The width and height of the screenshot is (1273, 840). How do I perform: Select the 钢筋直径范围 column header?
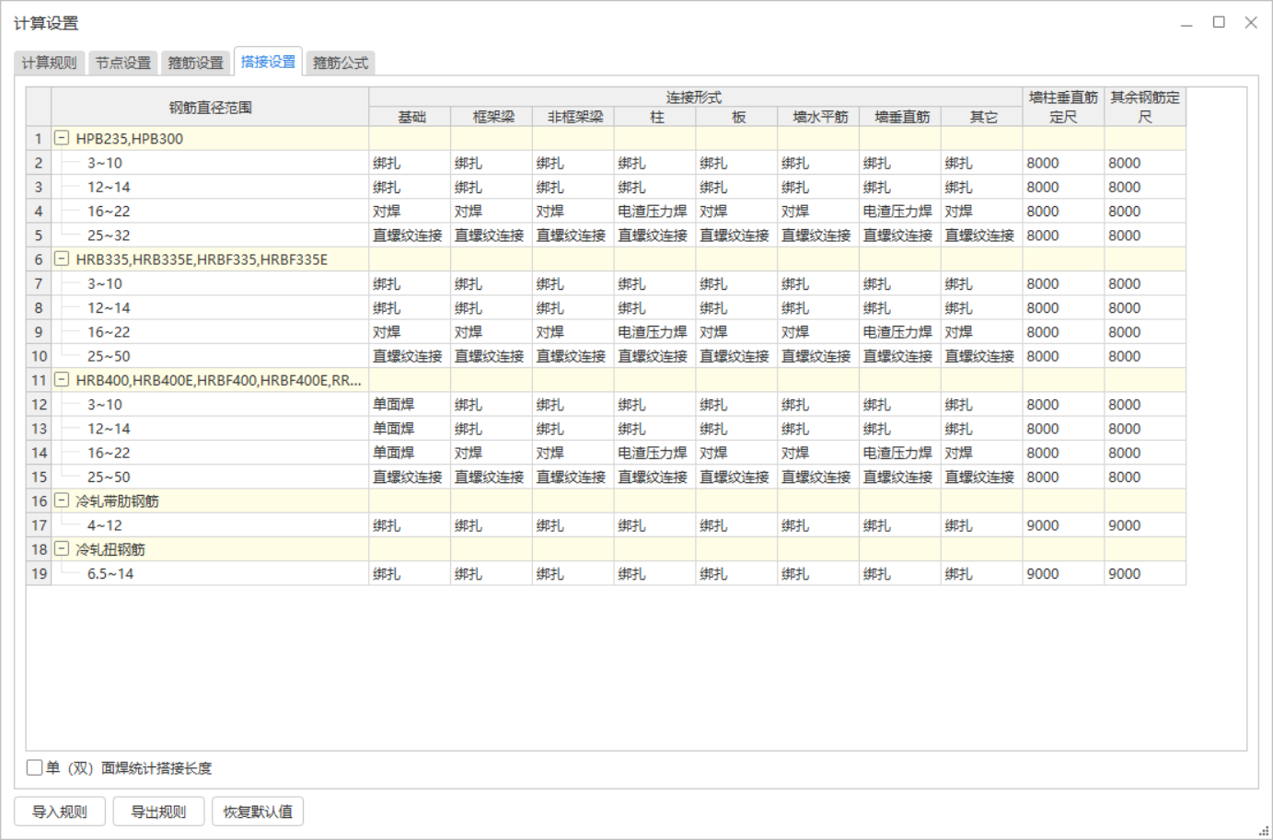pyautogui.click(x=210, y=107)
